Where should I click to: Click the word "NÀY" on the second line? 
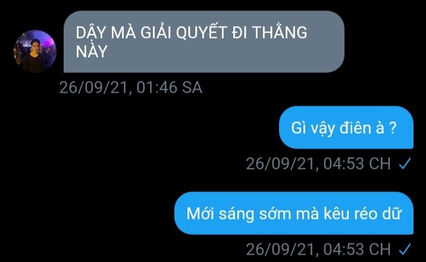point(92,51)
